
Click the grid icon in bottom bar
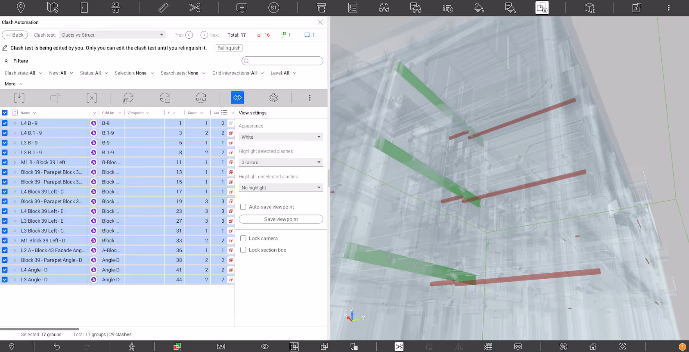pos(488,346)
